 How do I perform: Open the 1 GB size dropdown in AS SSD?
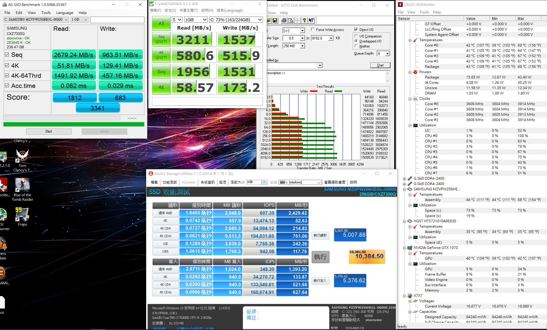coord(79,20)
